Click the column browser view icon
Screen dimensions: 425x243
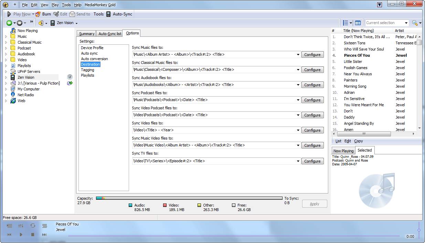pyautogui.click(x=358, y=23)
